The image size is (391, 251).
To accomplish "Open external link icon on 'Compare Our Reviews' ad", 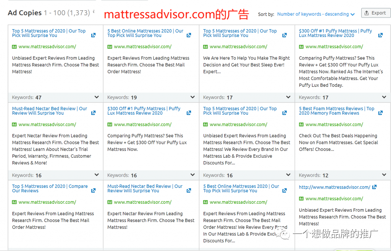I will coord(93,190).
